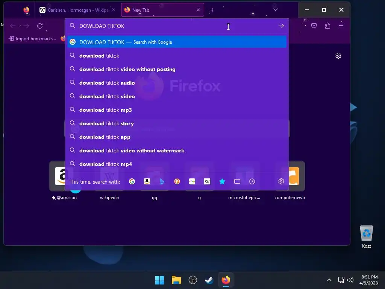The height and width of the screenshot is (289, 385).
Task: Search this time with DuckDuckGo icon
Action: [x=177, y=181]
